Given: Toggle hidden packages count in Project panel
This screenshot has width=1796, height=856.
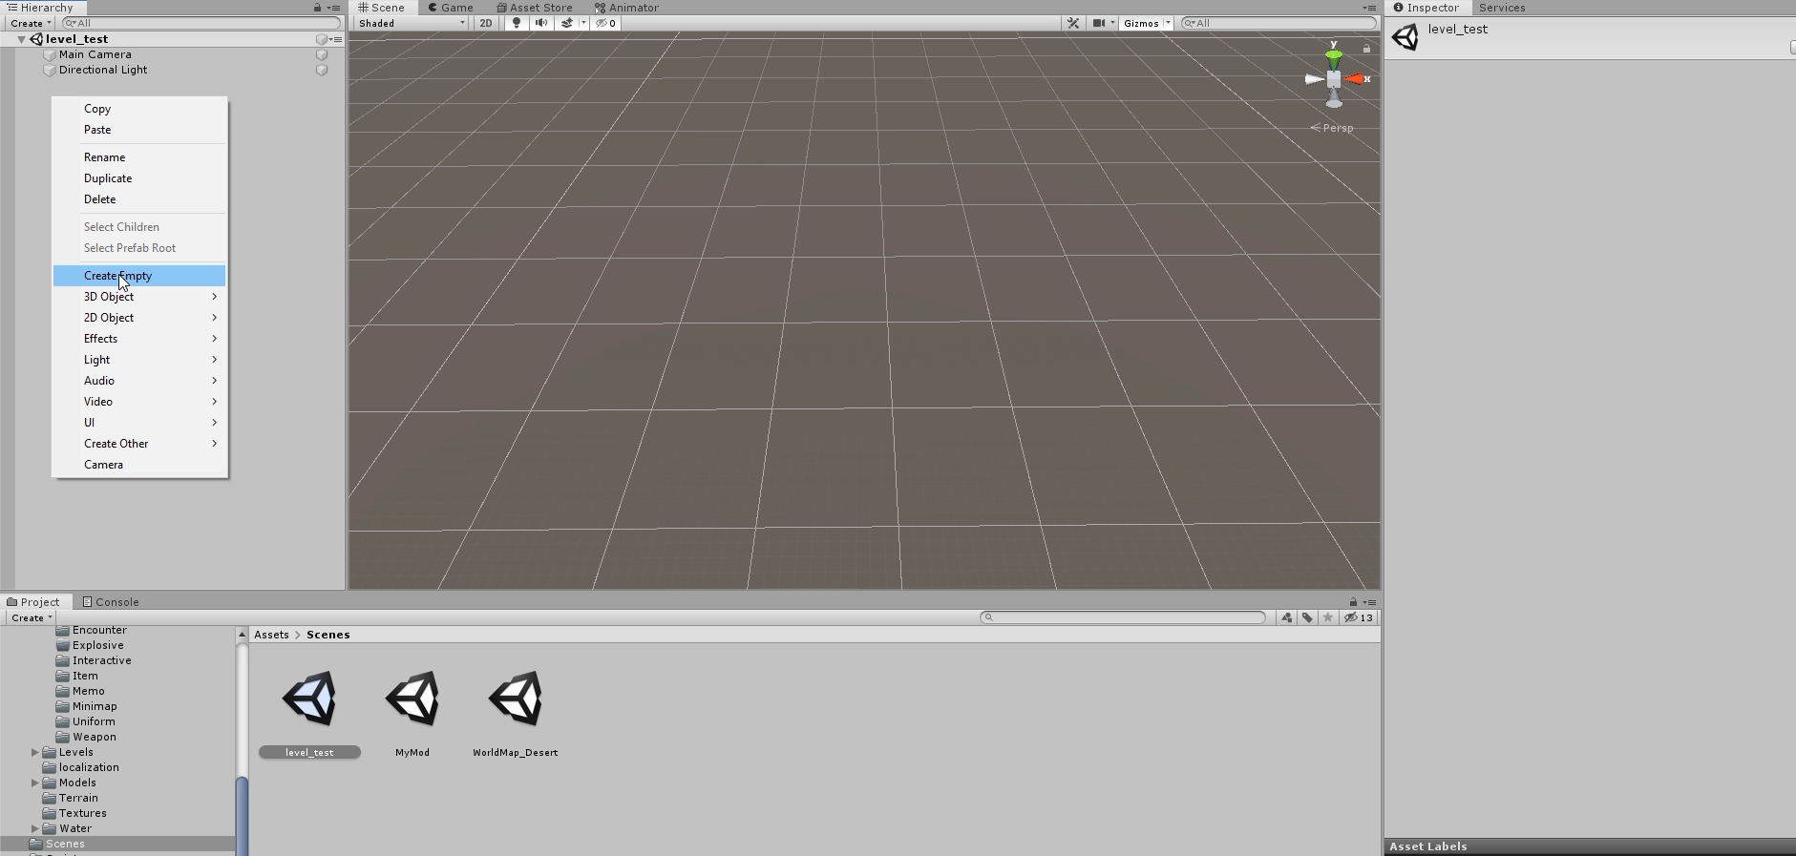Looking at the screenshot, I should 1359,618.
